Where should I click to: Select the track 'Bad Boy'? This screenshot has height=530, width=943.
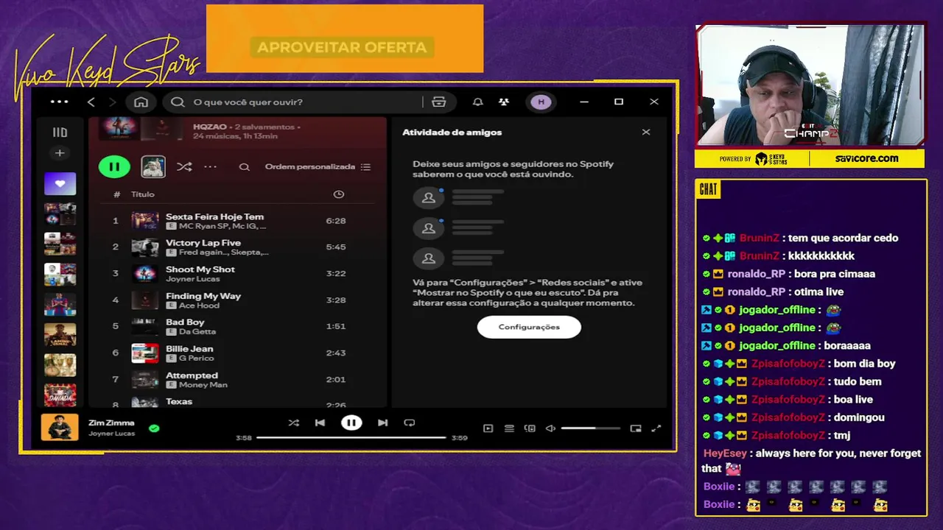(x=185, y=322)
